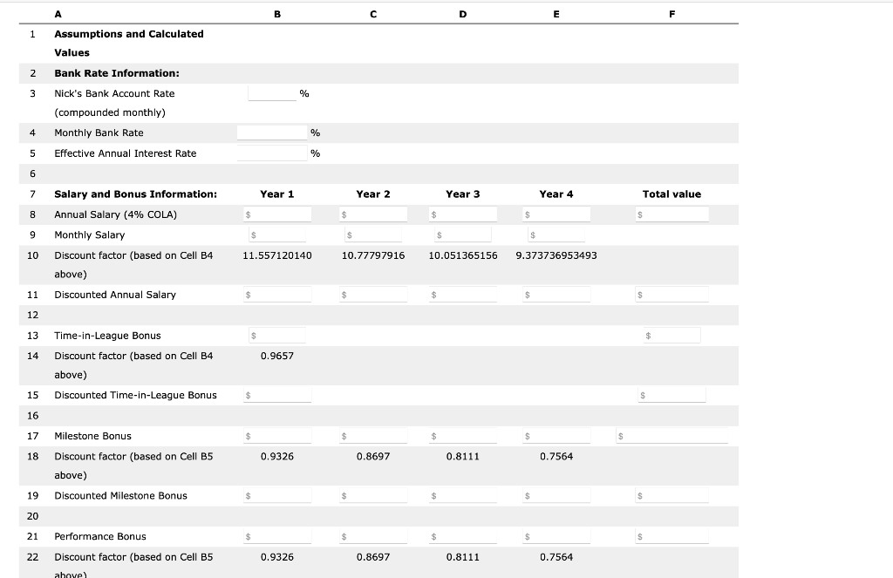Select Performance Bonus Total value input
Screen dimensions: 893x578
672,536
